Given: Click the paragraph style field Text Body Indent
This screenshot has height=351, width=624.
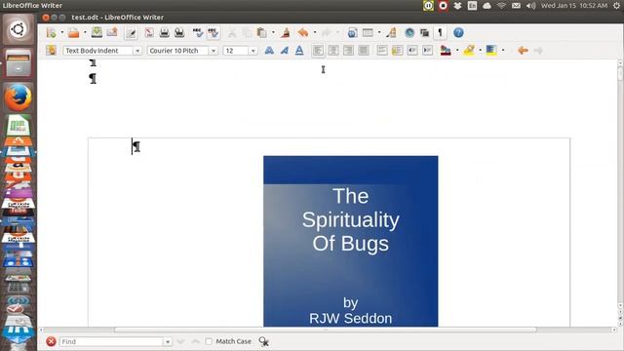Looking at the screenshot, I should [x=97, y=51].
